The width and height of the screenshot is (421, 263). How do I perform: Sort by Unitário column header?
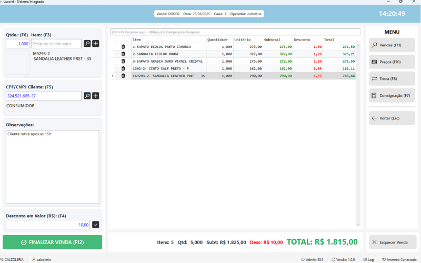[x=248, y=40]
